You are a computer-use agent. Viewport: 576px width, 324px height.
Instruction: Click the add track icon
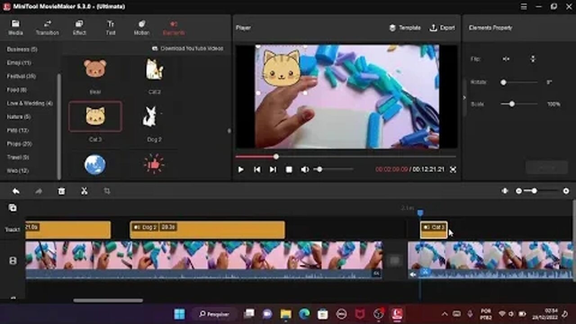point(13,207)
